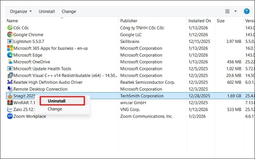
Task: Click the 20.6 MB size value
Action: [x=234, y=75]
